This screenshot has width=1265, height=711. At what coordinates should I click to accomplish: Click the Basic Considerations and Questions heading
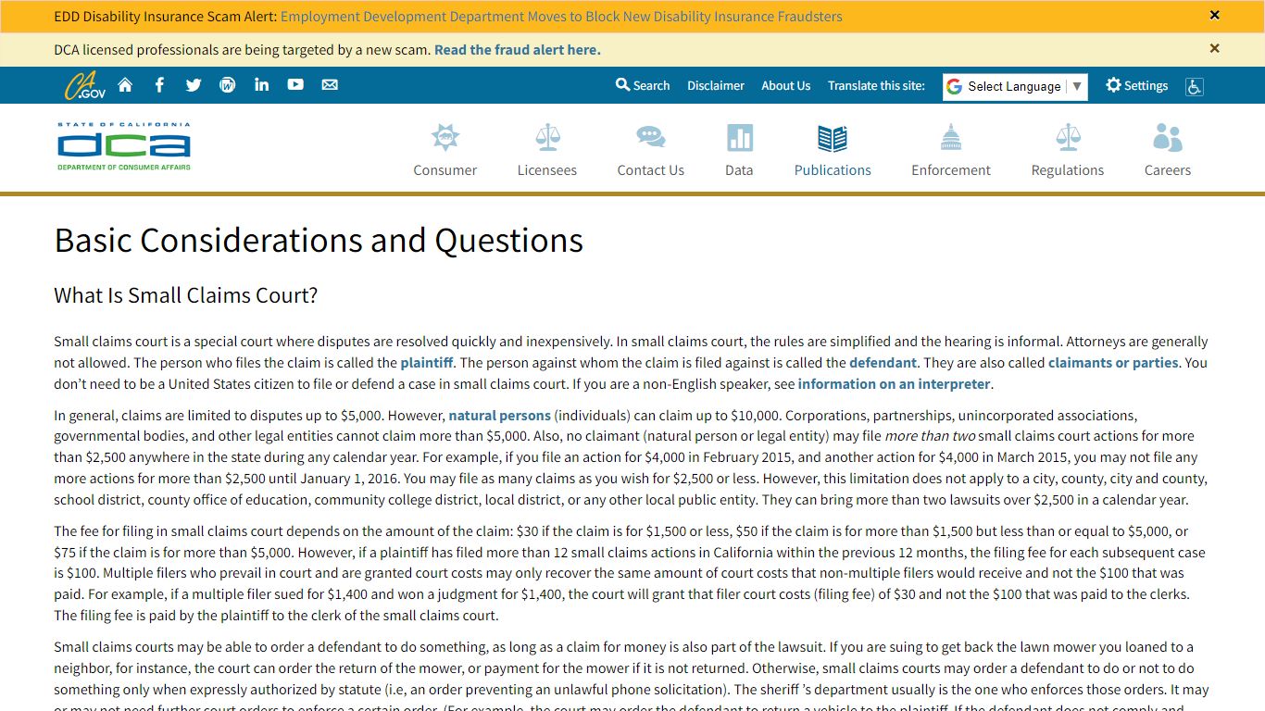coord(319,241)
